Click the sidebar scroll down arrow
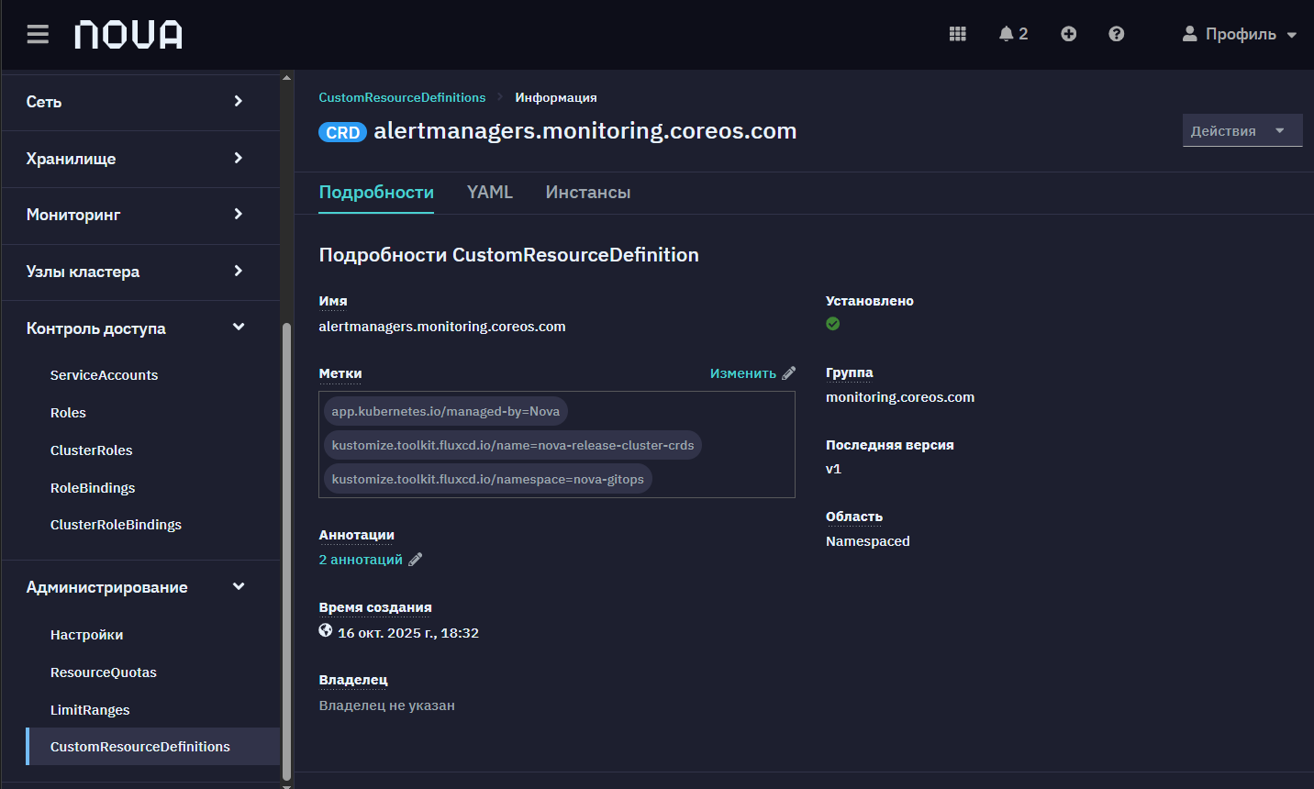Screen dimensions: 1314x789 (x=286, y=784)
